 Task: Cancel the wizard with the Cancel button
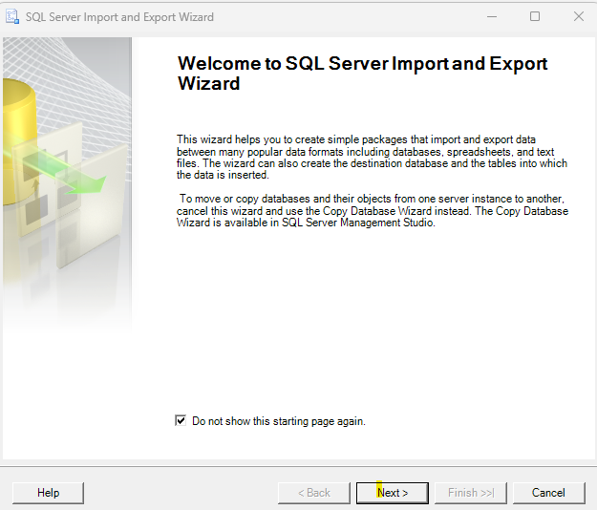point(548,493)
